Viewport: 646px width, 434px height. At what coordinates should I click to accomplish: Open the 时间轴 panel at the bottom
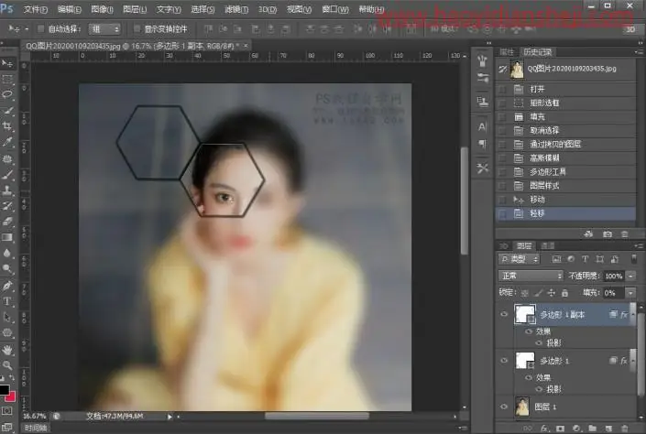(x=36, y=429)
